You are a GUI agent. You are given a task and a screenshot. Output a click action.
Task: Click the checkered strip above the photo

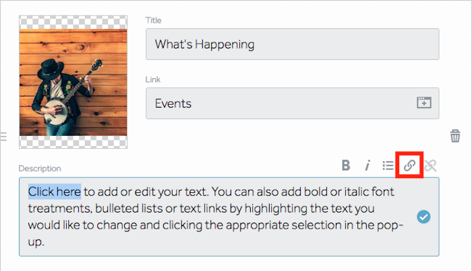73,22
